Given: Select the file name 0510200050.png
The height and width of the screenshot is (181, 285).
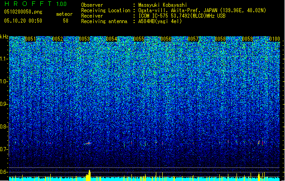Looking at the screenshot, I should click(x=23, y=12).
